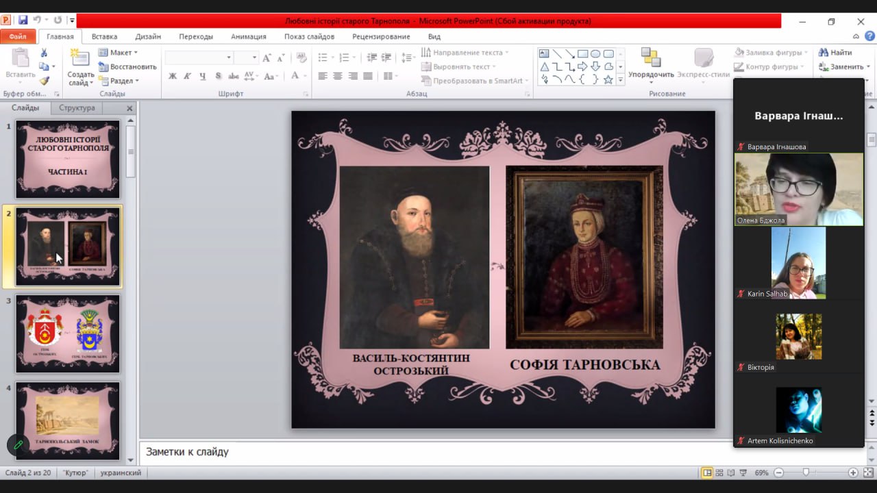877x493 pixels.
Task: Open Направление текста dropdown
Action: 465,53
